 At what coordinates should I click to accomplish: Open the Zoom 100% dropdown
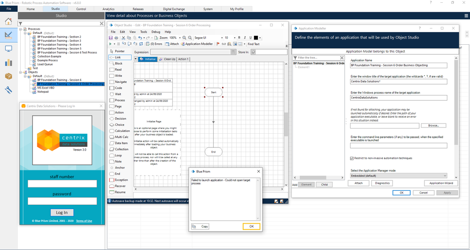[x=180, y=38]
